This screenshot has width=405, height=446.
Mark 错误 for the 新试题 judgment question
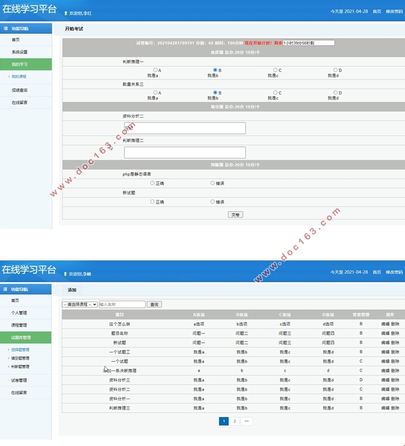click(212, 202)
